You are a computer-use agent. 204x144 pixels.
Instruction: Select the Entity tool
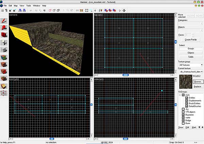pos(4,43)
